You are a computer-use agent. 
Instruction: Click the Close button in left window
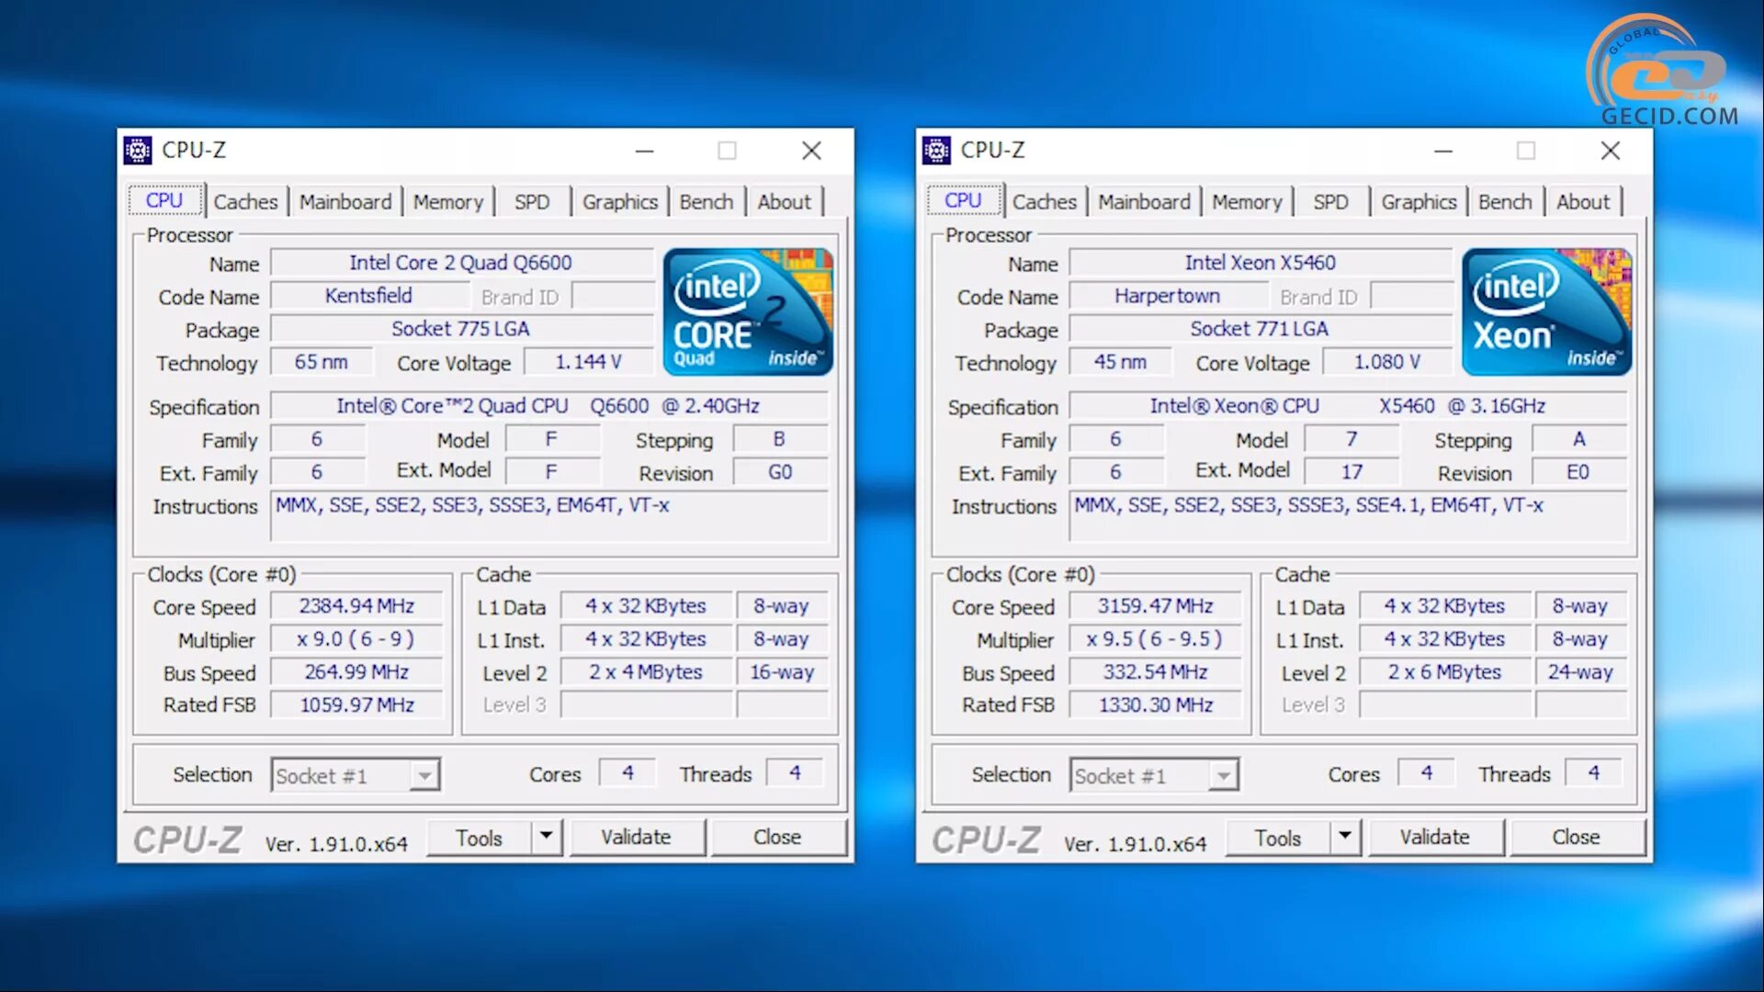click(x=777, y=837)
